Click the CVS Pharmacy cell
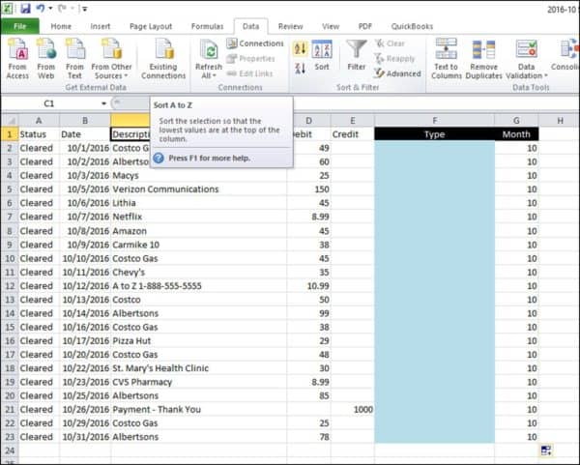Viewport: 580px width, 465px height. tap(198, 382)
